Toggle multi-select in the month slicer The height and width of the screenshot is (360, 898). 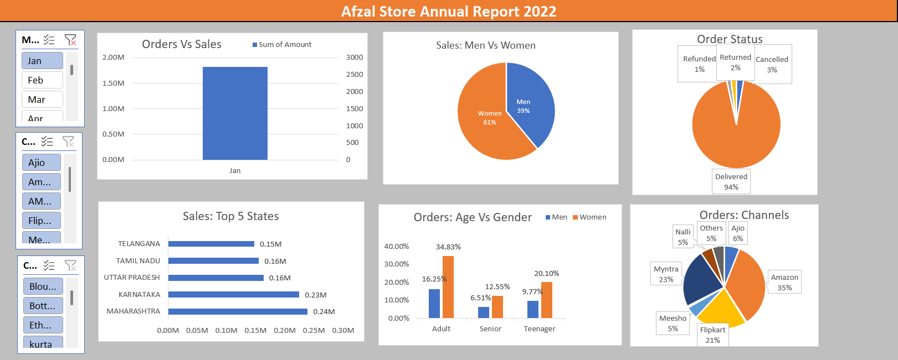[49, 40]
